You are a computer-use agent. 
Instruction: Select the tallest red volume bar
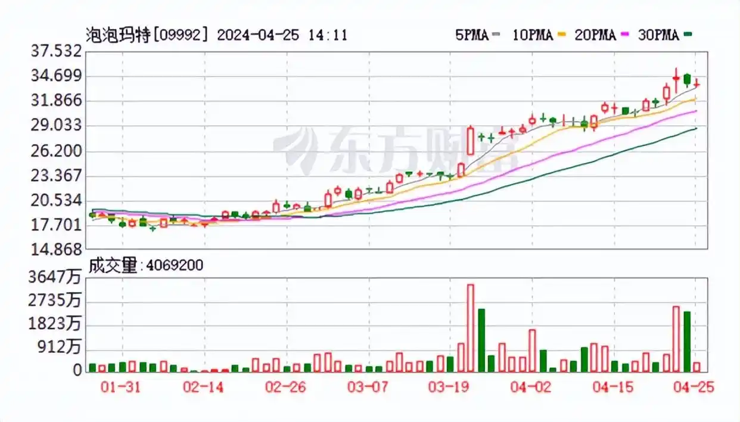coord(471,328)
